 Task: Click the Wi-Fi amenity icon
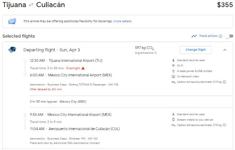click(x=174, y=65)
